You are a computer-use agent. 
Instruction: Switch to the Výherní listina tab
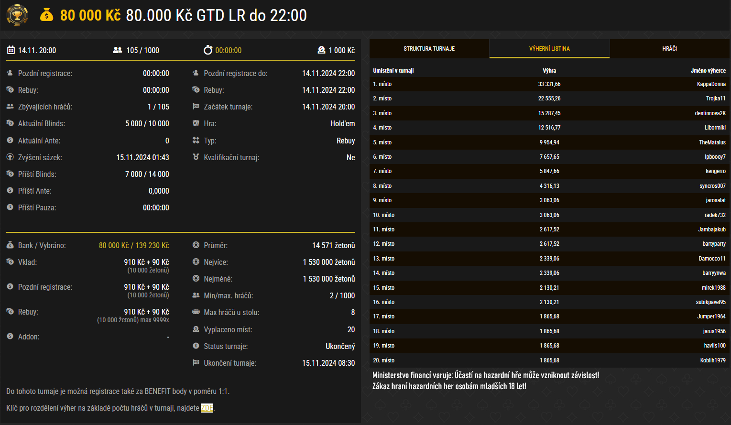pyautogui.click(x=549, y=49)
